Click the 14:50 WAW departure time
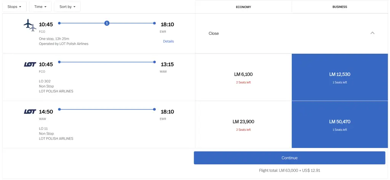This screenshot has height=180, width=390. [46, 112]
